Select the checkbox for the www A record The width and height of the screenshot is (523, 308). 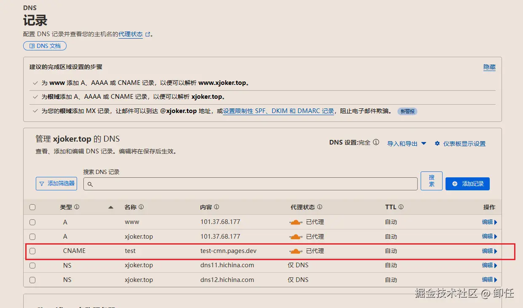pos(32,222)
